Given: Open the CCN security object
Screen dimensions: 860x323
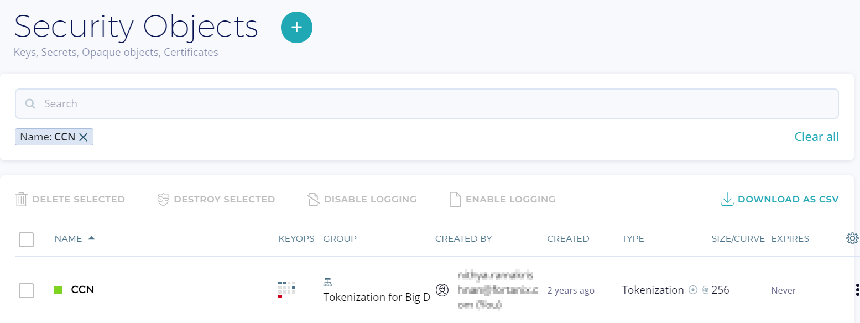Looking at the screenshot, I should coord(82,289).
